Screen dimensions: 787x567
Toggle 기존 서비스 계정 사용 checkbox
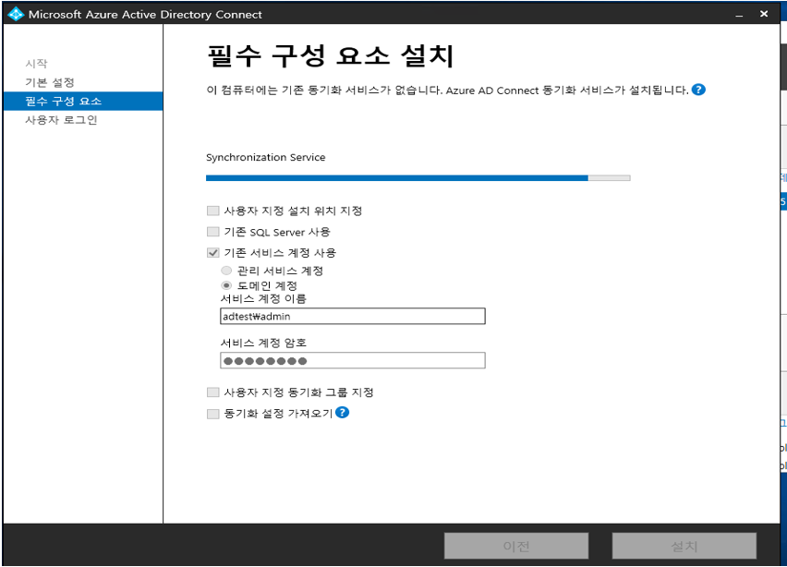pyautogui.click(x=212, y=252)
